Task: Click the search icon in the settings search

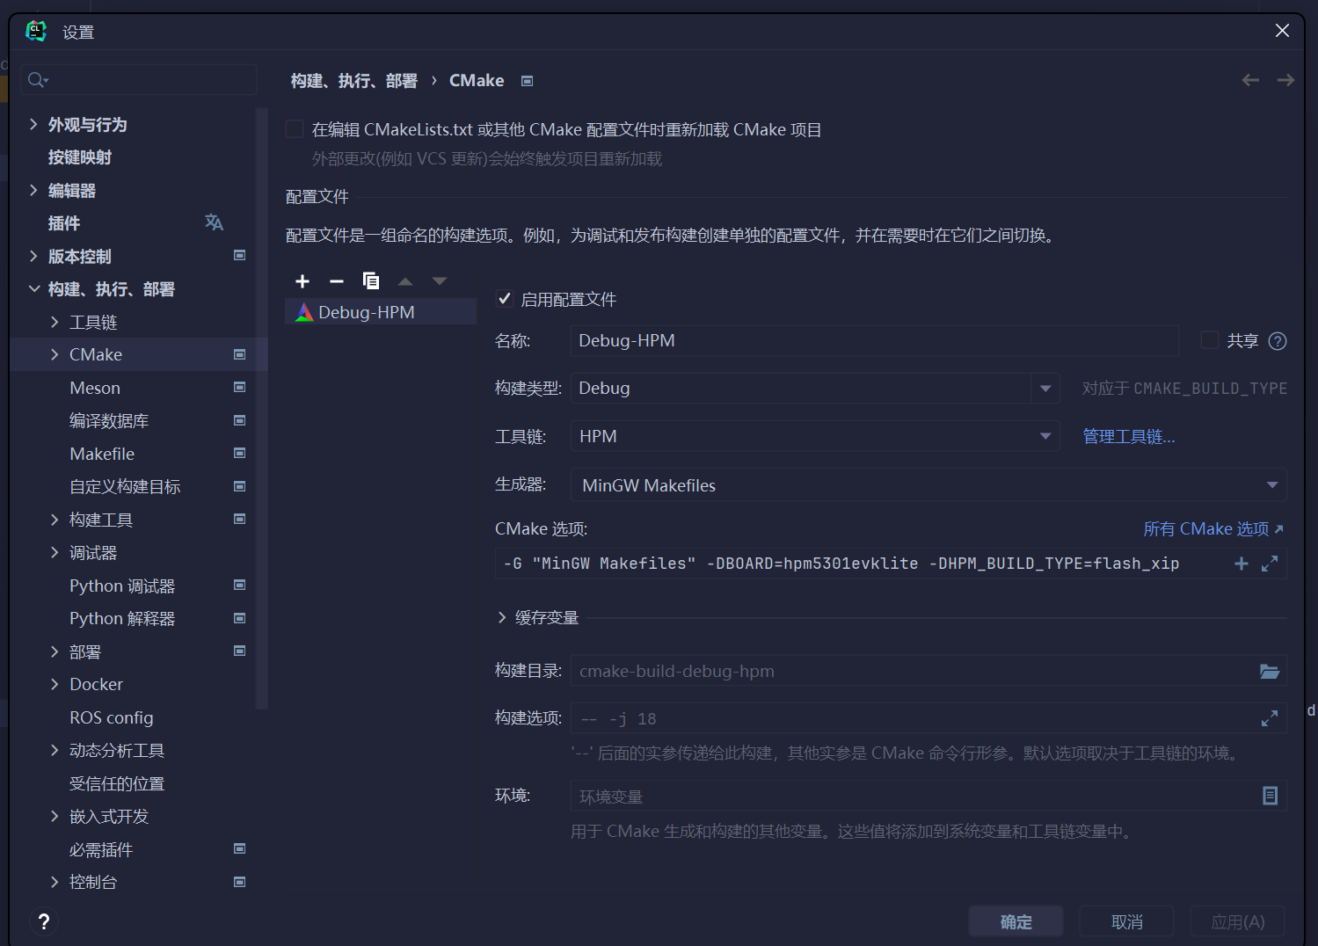Action: 37,80
